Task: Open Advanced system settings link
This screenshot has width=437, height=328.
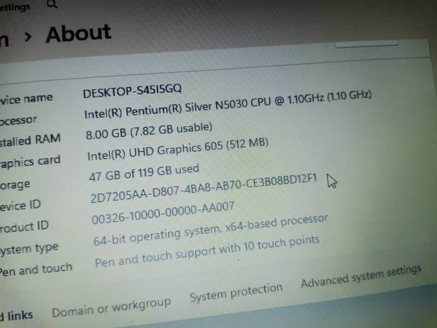Action: tap(361, 276)
